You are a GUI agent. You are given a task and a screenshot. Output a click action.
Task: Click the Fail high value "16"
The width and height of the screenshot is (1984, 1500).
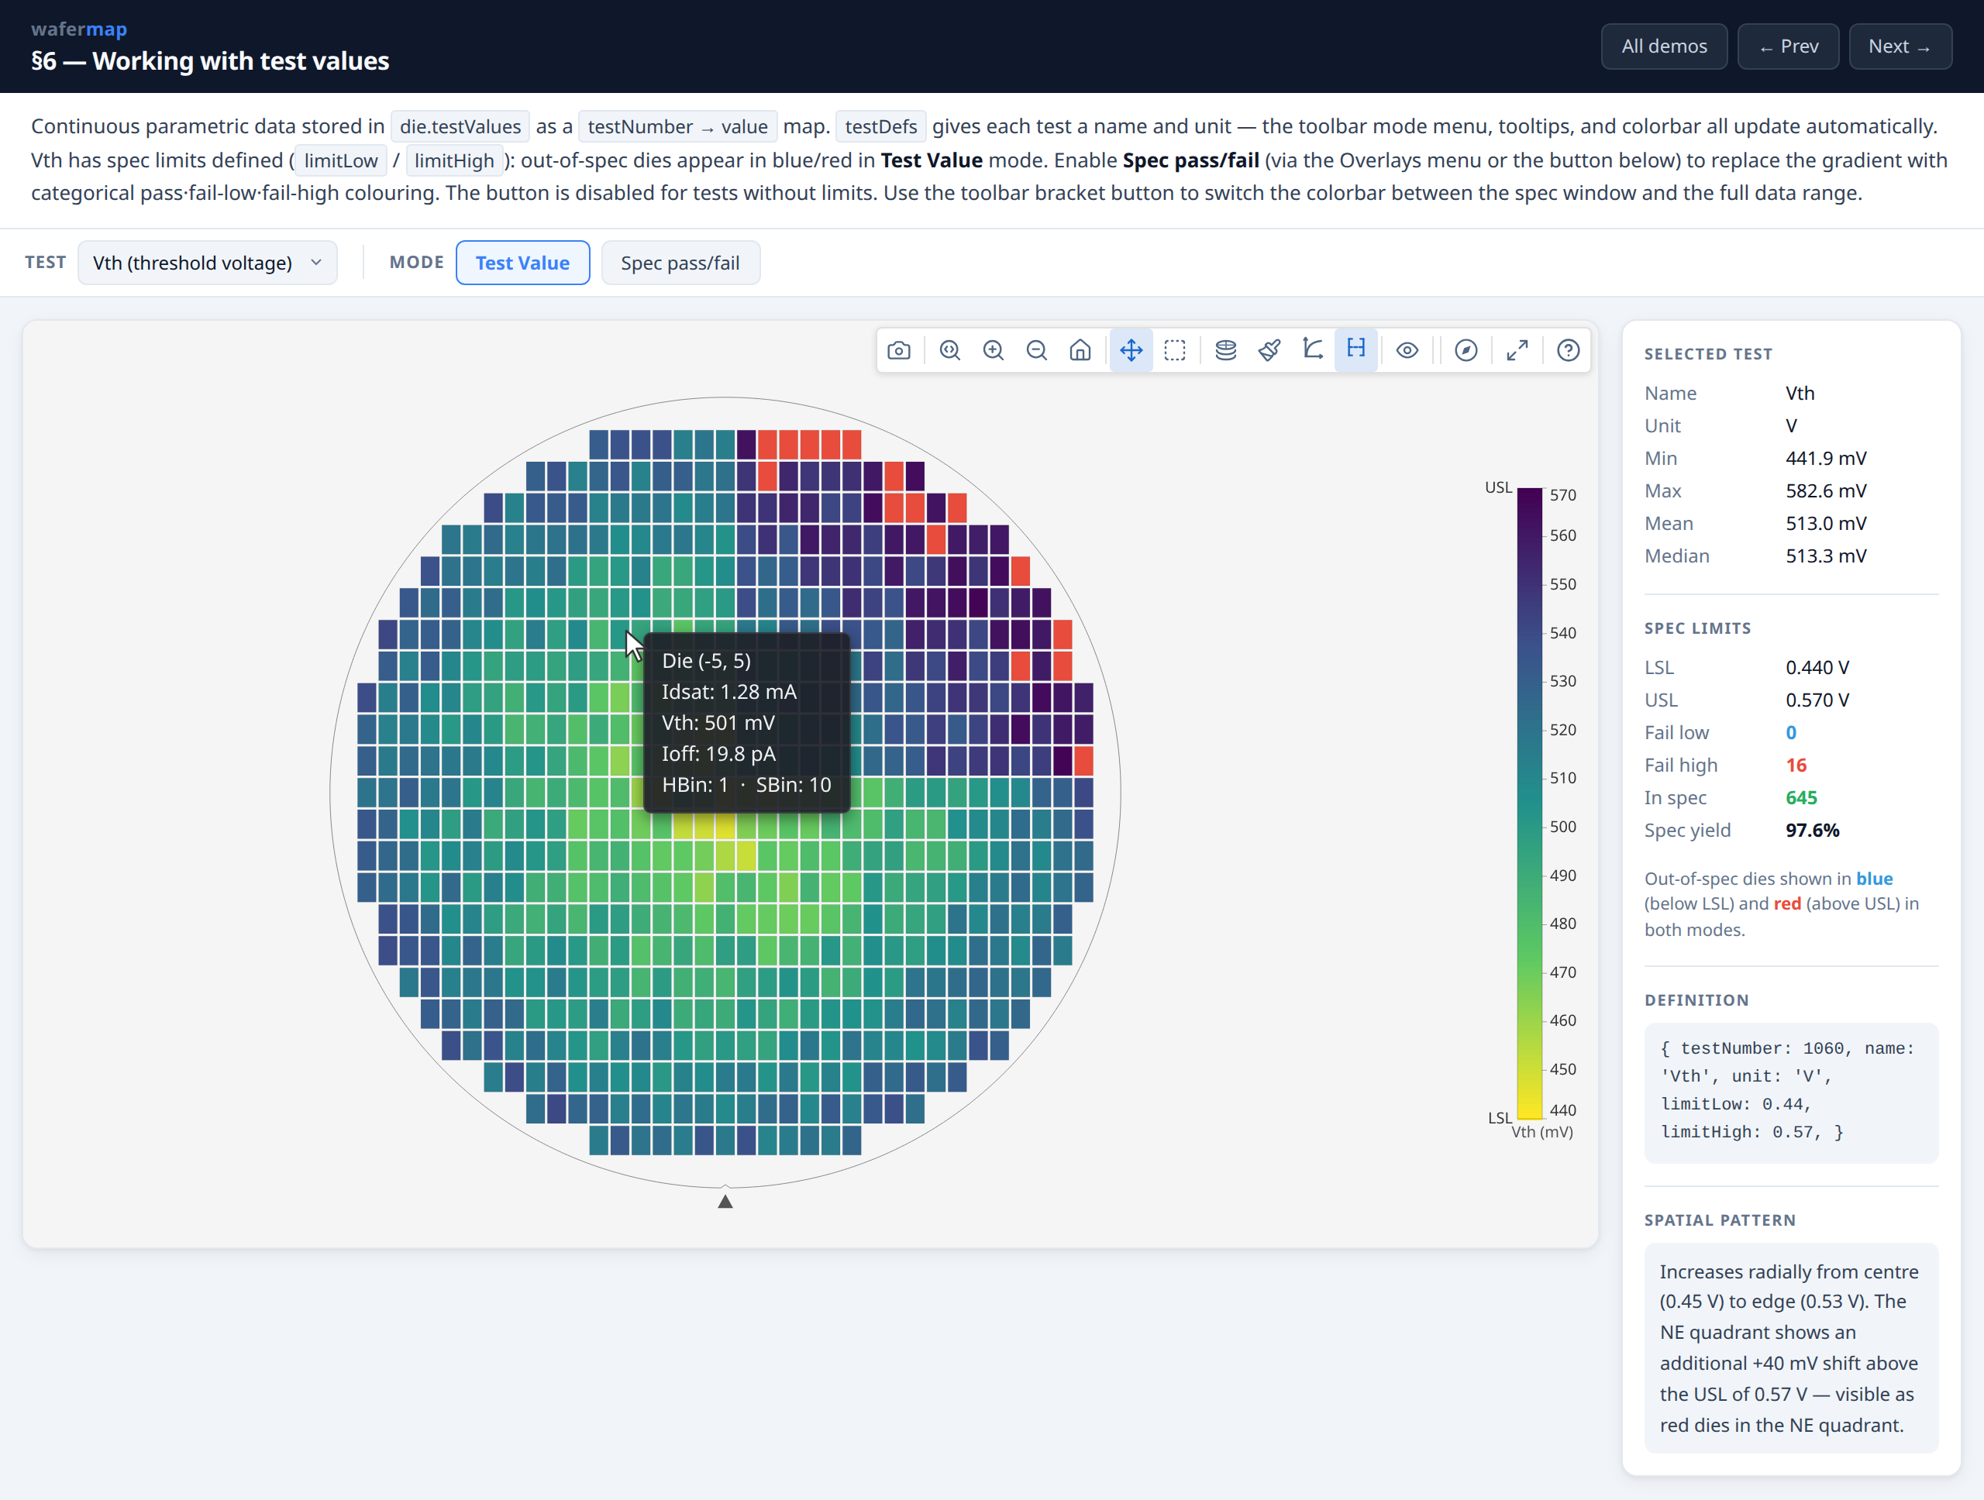pos(1796,765)
